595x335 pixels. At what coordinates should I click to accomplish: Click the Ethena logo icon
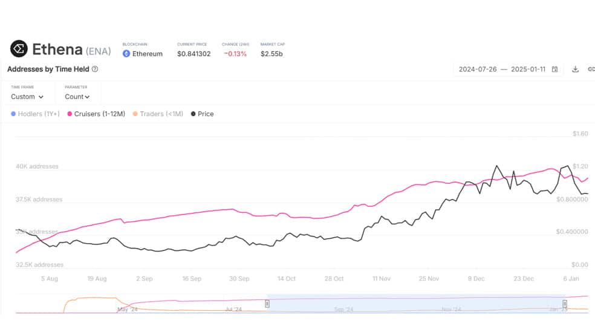tap(19, 49)
